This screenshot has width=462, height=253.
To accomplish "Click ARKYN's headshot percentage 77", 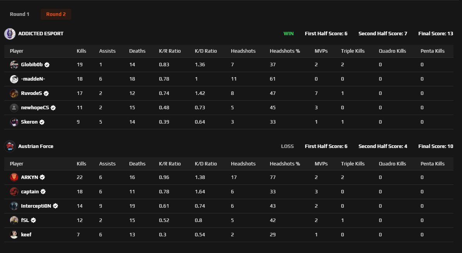I will coord(273,177).
